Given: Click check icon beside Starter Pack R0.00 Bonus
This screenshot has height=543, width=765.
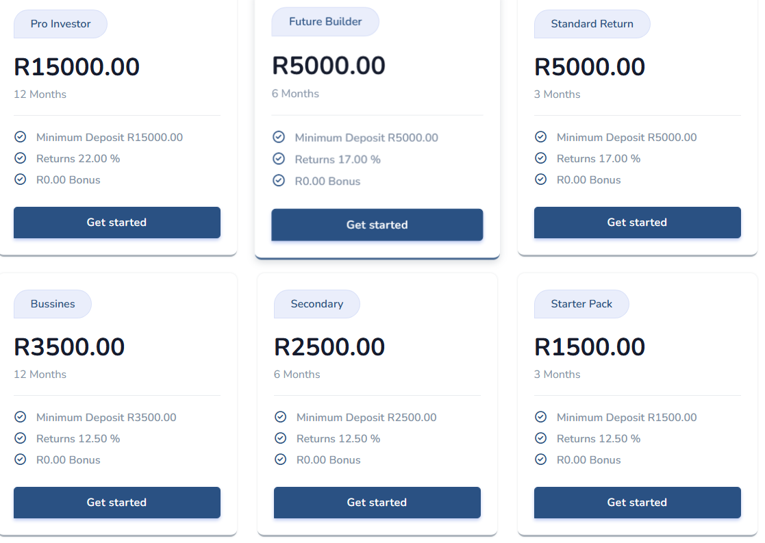Looking at the screenshot, I should pyautogui.click(x=541, y=459).
